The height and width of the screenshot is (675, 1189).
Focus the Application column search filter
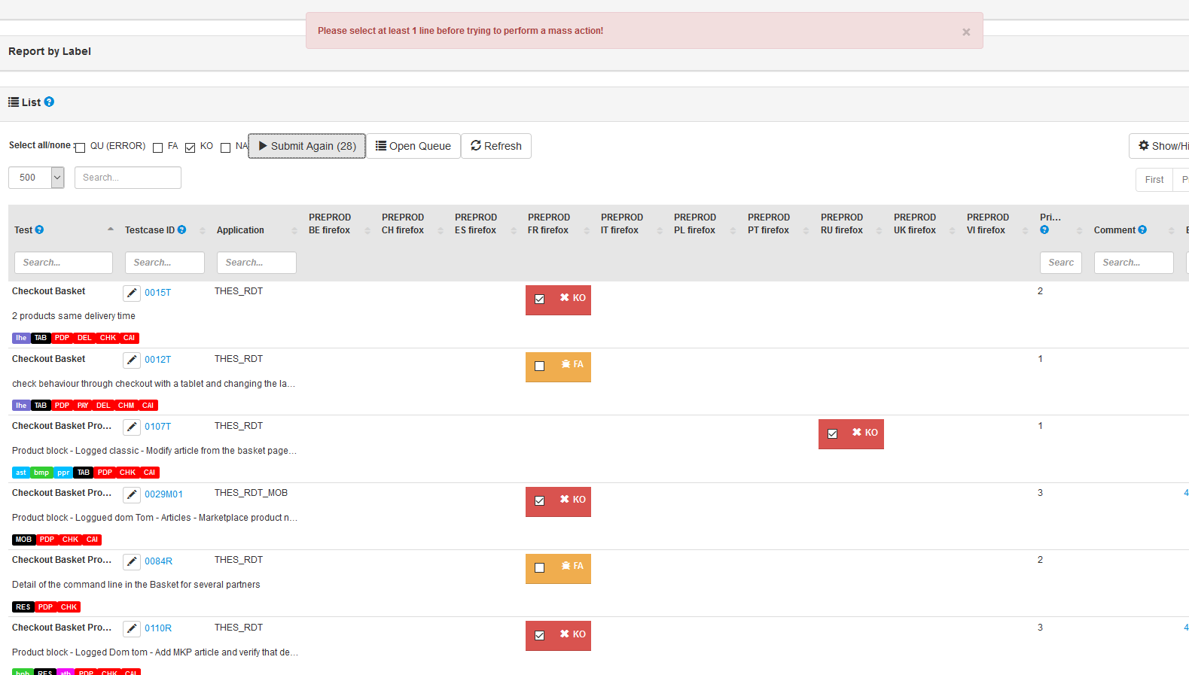coord(256,263)
